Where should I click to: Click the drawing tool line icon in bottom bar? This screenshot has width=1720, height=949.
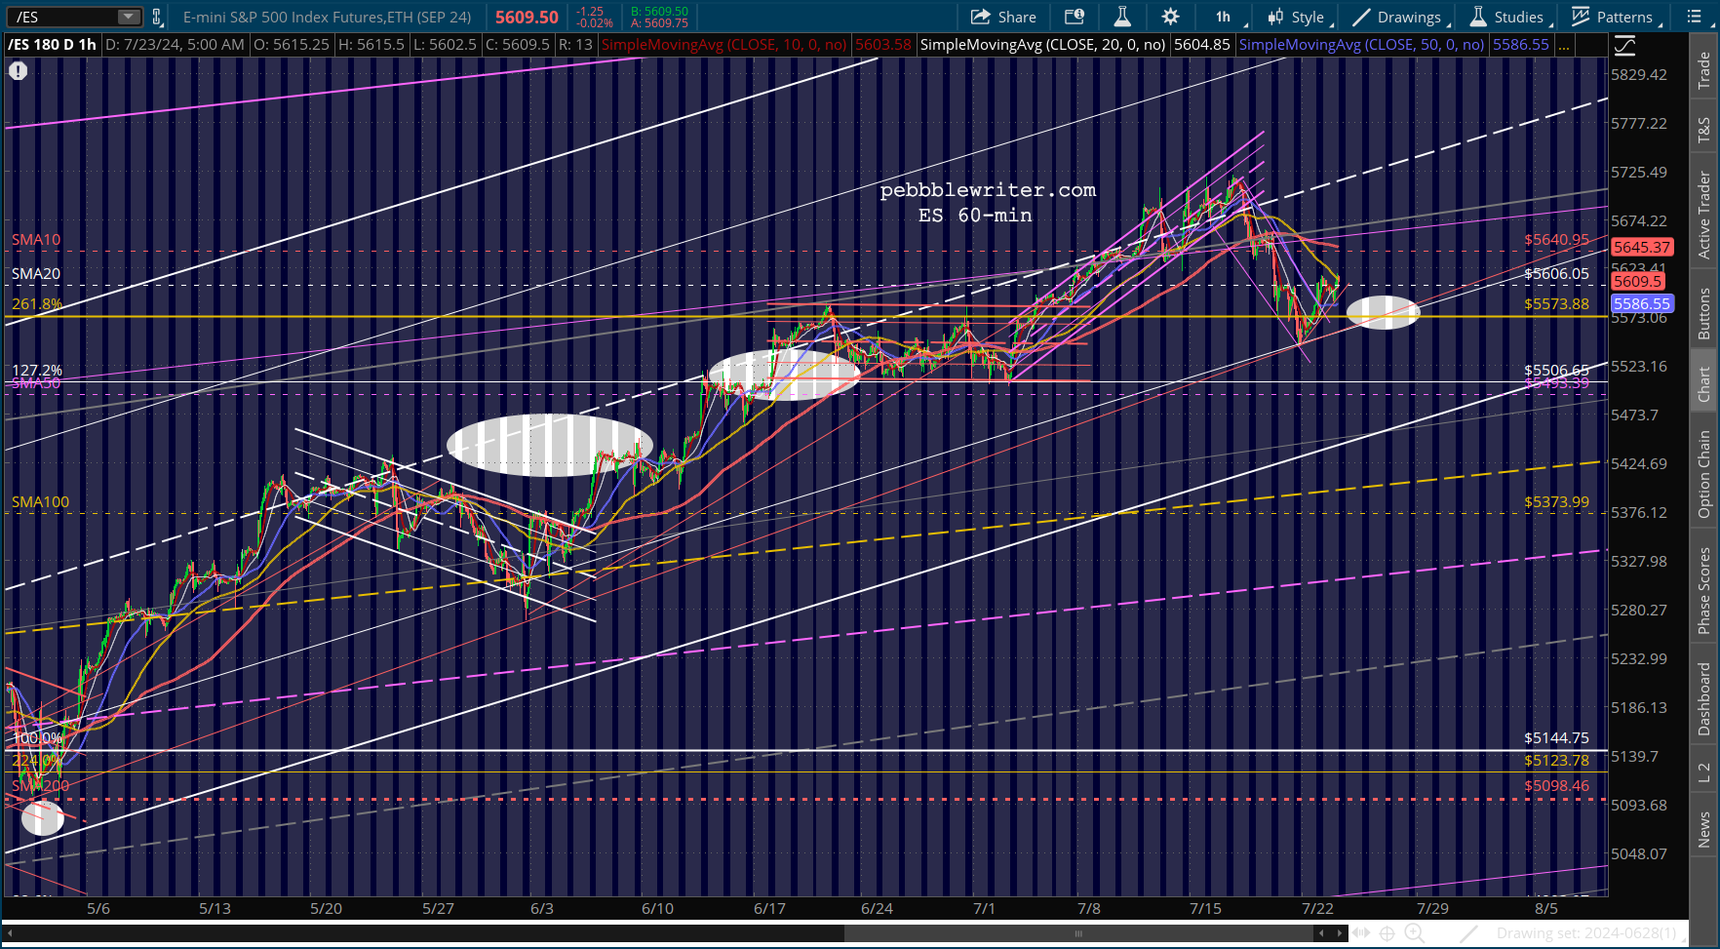tap(1469, 933)
